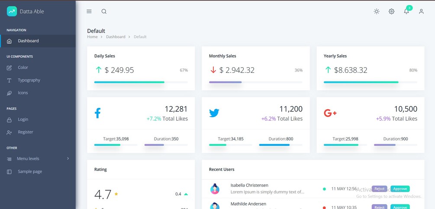435x209 pixels.
Task: Click the Twitter bird icon
Action: pos(214,113)
